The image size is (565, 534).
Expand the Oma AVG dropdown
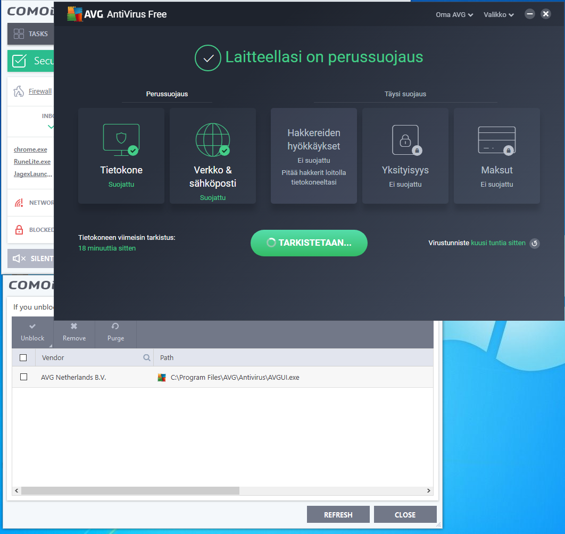click(454, 15)
